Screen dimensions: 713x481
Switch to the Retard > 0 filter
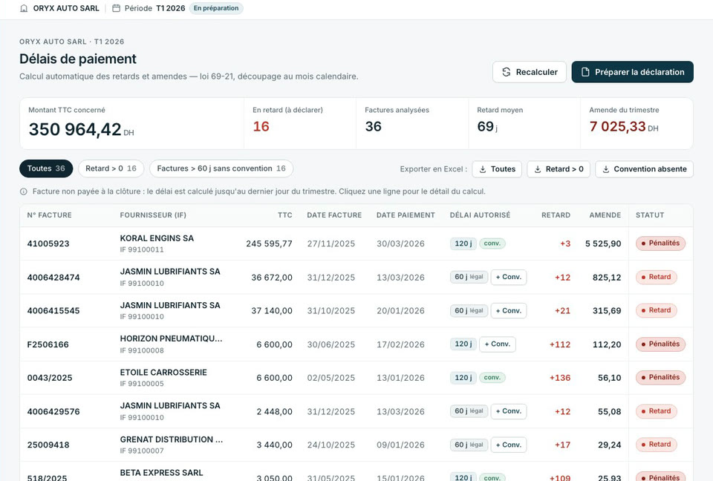click(x=111, y=168)
